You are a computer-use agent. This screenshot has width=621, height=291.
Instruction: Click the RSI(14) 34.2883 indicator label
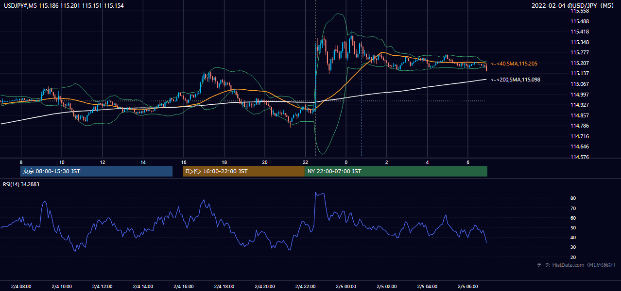(21, 184)
